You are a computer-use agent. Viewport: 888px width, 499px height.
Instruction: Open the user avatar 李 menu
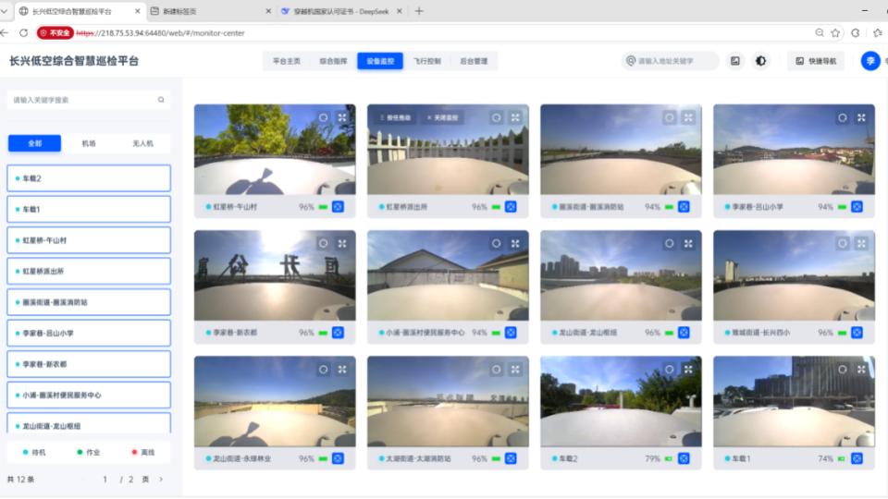pyautogui.click(x=870, y=61)
